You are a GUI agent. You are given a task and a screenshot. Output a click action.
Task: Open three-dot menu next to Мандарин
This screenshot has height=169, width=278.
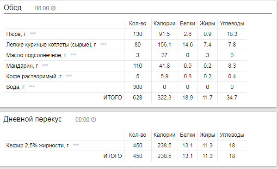click(x=45, y=65)
